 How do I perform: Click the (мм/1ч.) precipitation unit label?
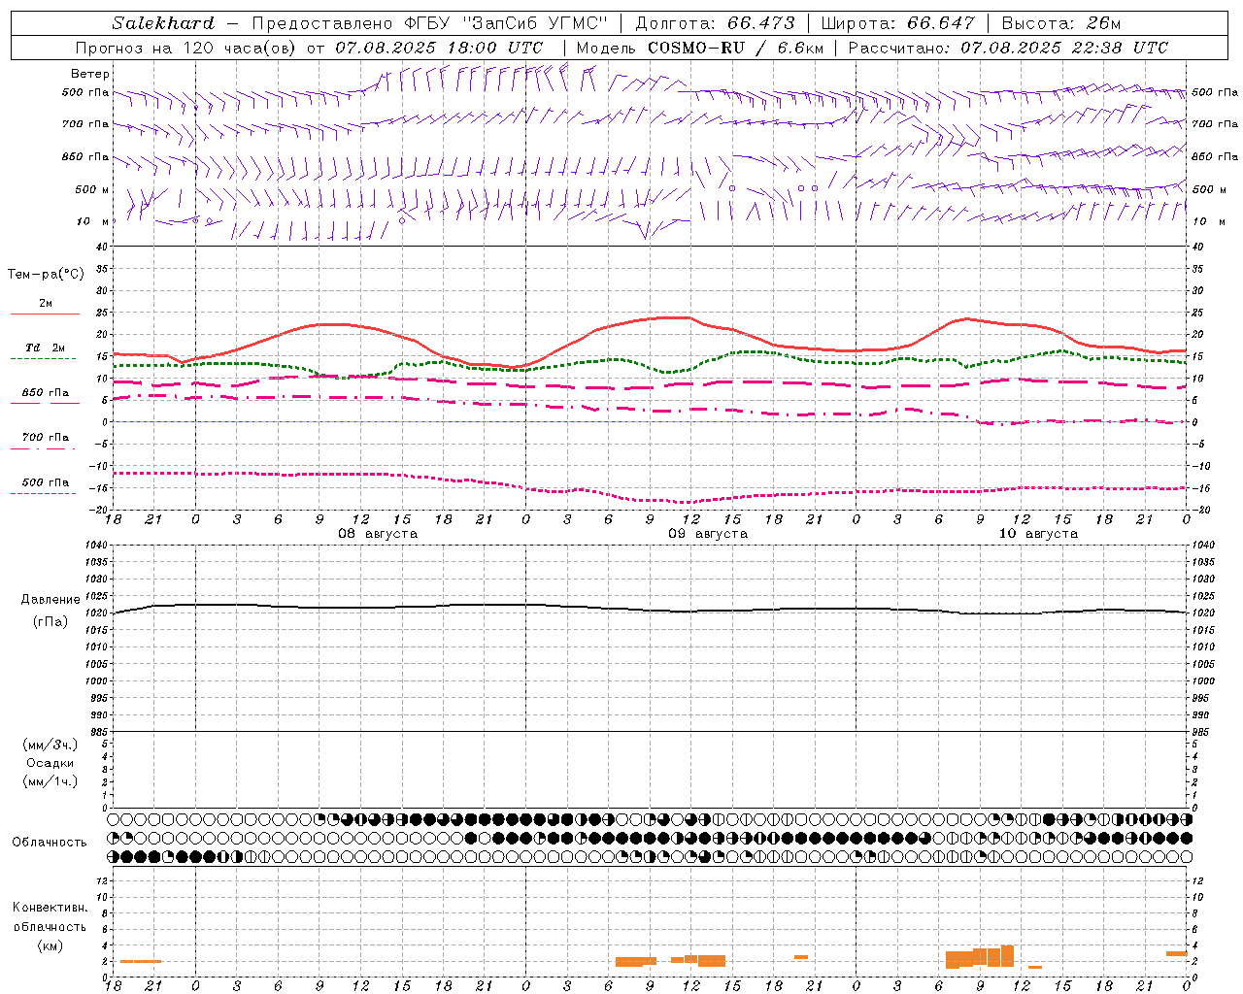[x=50, y=781]
